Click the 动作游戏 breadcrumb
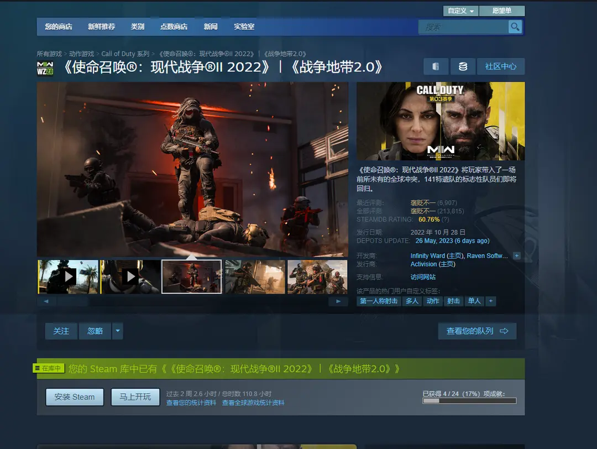 click(81, 54)
